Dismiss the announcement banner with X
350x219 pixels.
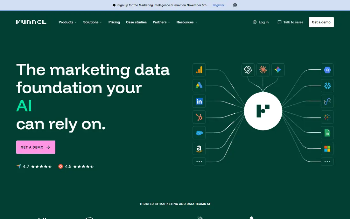tap(235, 5)
